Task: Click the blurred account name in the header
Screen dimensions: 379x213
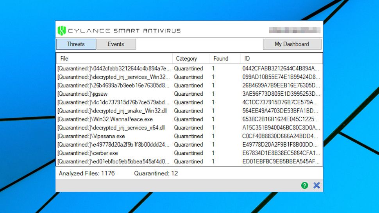Action: (295, 30)
